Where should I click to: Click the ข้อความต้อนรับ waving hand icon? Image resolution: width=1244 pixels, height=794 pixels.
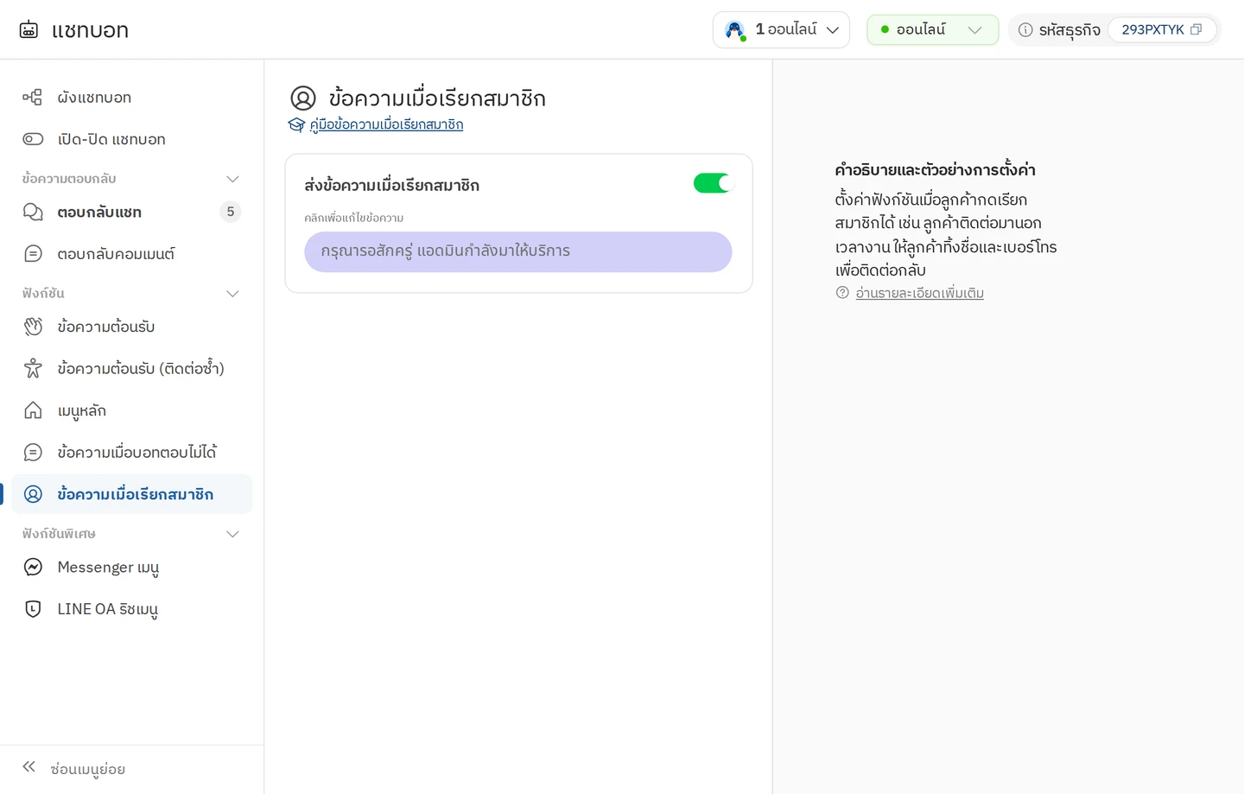pyautogui.click(x=33, y=327)
